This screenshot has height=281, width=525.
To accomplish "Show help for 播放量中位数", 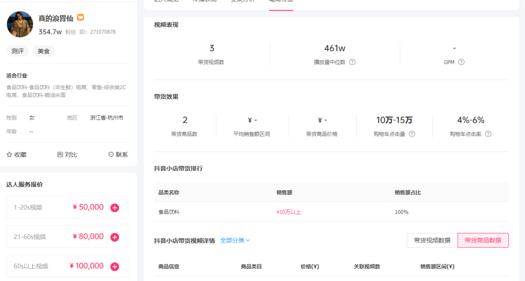I will pos(352,62).
